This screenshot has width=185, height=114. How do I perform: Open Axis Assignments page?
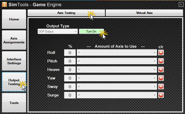coord(14,40)
